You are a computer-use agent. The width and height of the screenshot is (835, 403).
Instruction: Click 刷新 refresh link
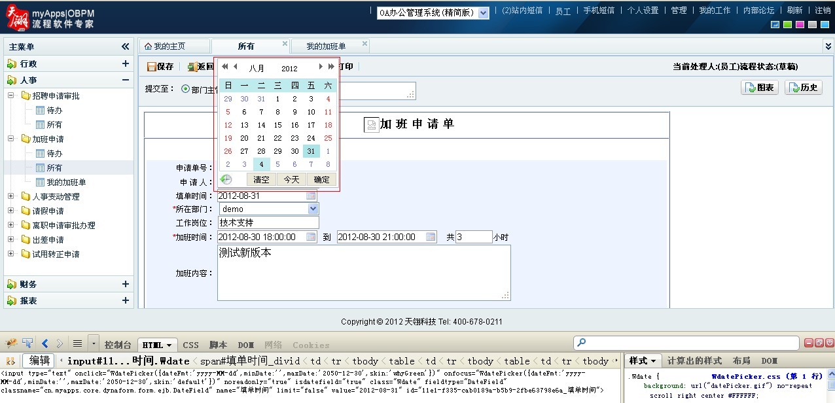[794, 10]
